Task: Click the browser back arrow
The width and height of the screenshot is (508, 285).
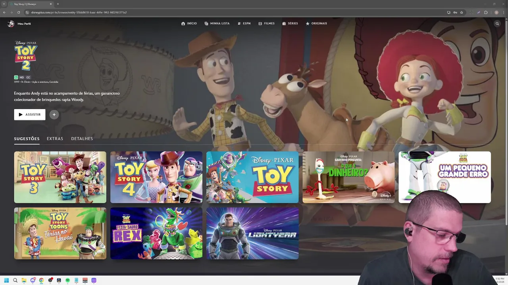Action: [x=4, y=12]
